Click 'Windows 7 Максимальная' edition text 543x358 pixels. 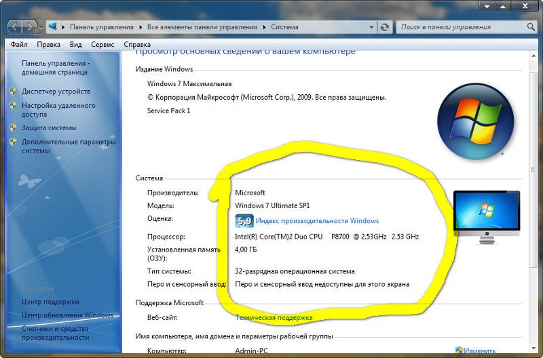tap(189, 83)
